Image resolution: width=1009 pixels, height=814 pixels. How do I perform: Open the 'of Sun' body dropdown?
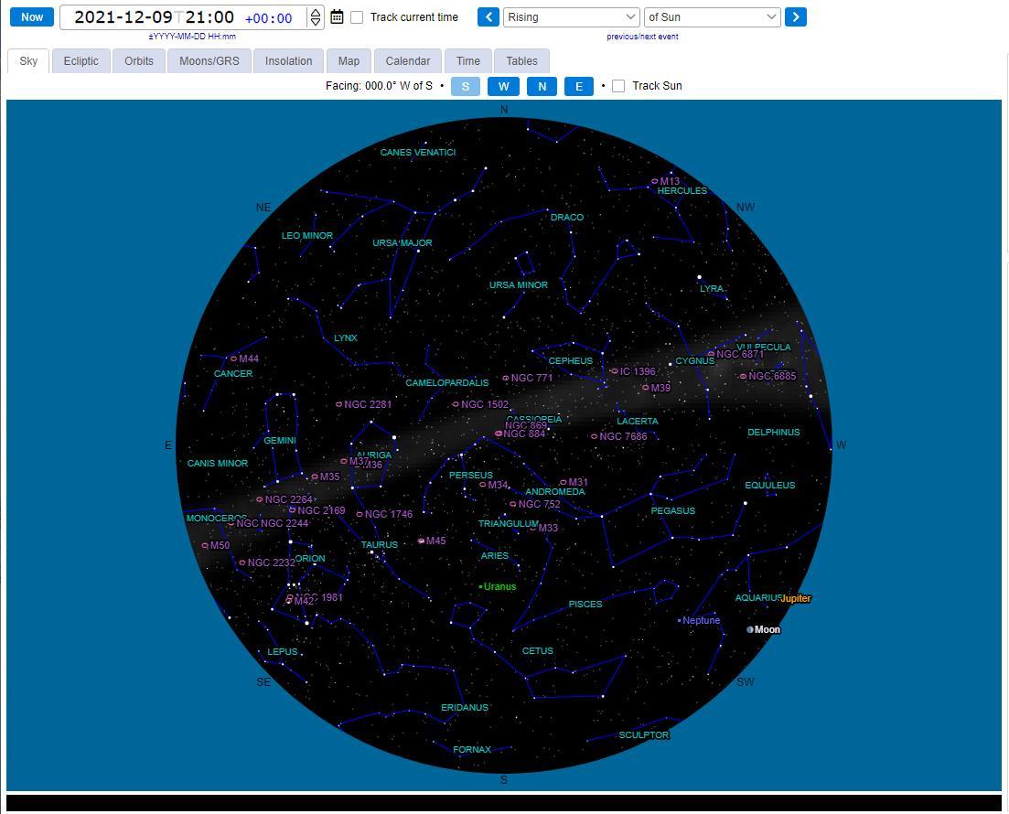click(x=712, y=17)
